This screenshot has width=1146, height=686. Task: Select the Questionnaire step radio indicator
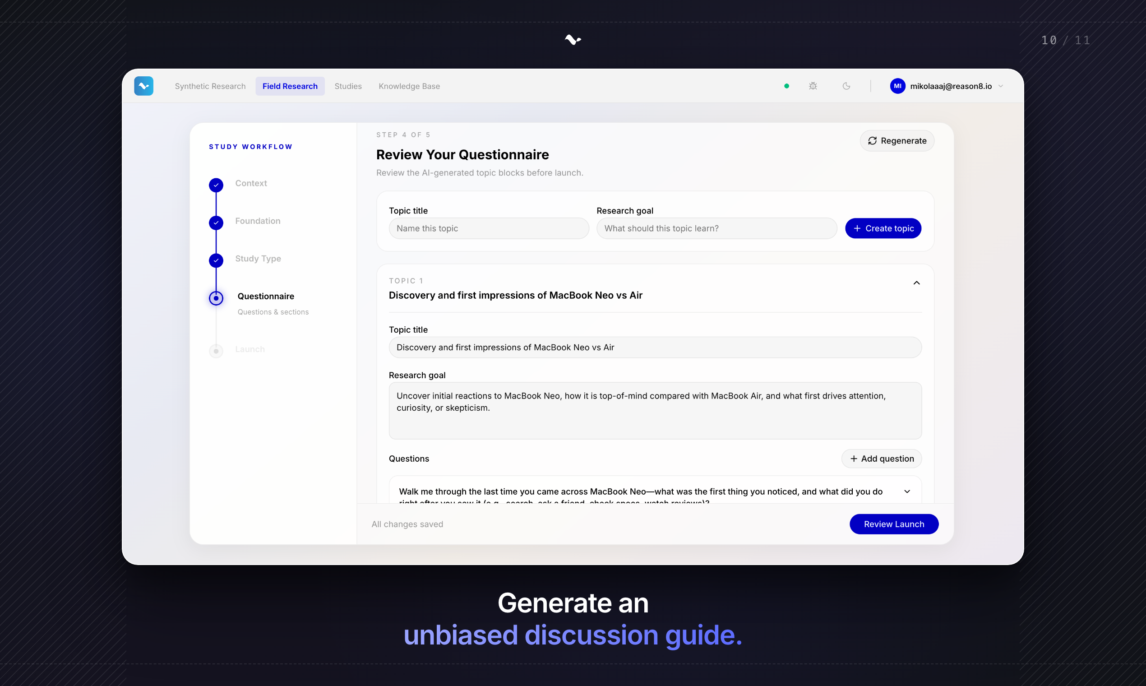[x=216, y=298]
